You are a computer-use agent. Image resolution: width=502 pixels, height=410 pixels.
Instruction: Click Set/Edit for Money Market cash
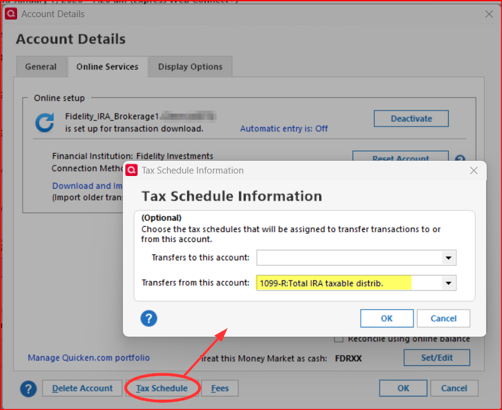click(x=437, y=357)
